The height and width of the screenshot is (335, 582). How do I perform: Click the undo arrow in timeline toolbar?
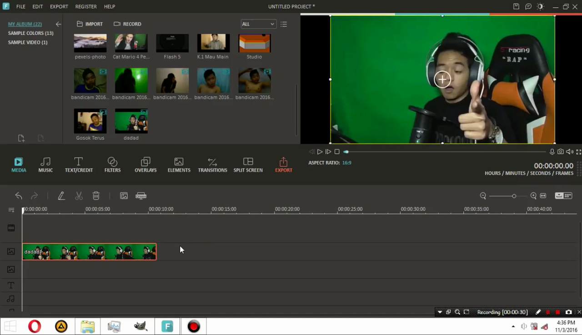19,196
